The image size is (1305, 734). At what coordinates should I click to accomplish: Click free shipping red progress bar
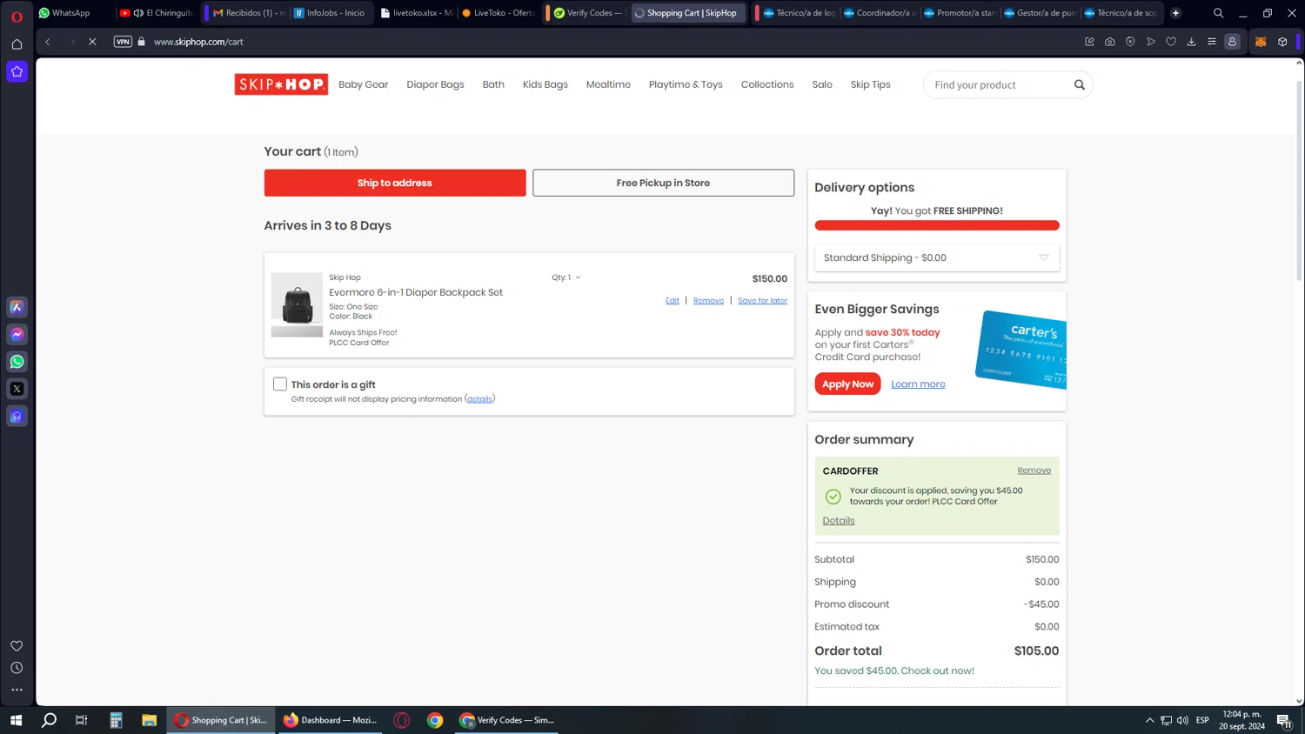click(x=937, y=225)
